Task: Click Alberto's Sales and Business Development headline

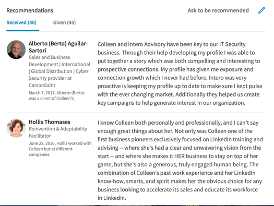Action: point(59,71)
